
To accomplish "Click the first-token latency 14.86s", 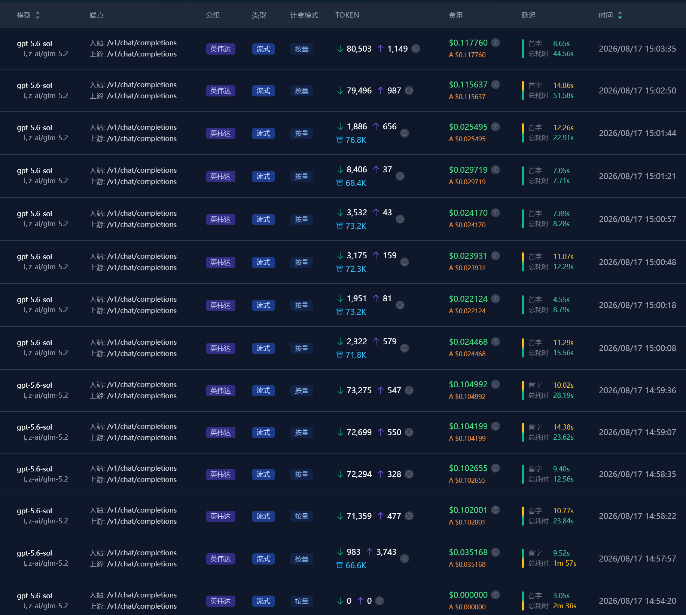I will [x=563, y=86].
